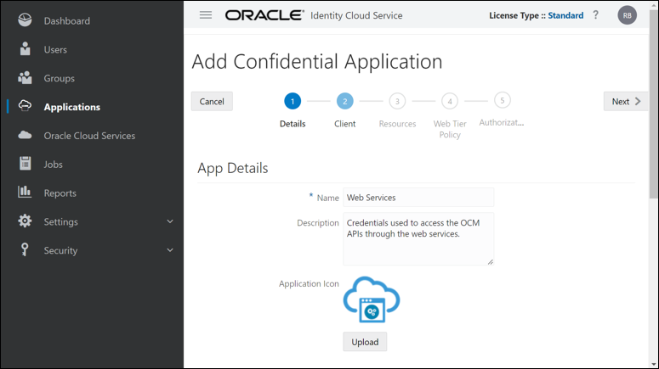The width and height of the screenshot is (659, 369).
Task: Click the Security key icon
Action: pyautogui.click(x=25, y=249)
